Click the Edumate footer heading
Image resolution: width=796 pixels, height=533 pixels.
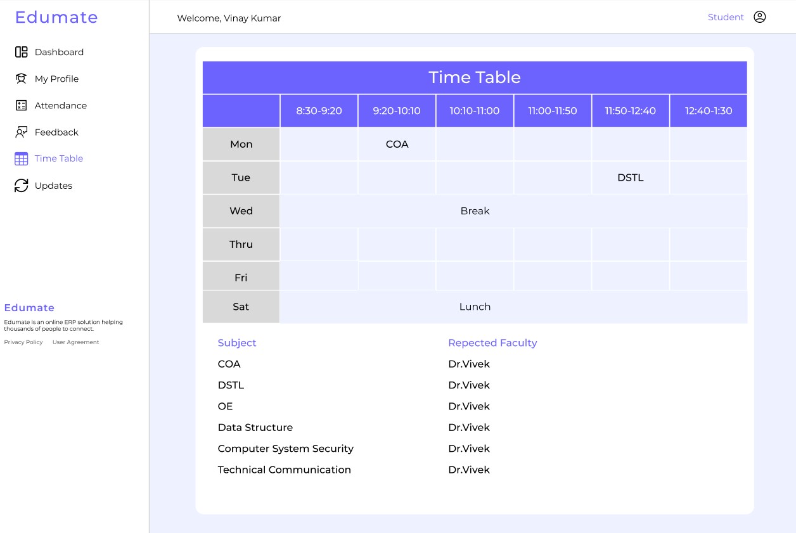tap(29, 307)
